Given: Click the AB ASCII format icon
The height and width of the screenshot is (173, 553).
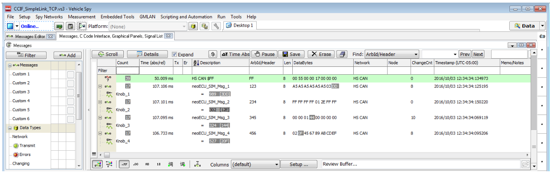Looking at the screenshot, I should pos(147,164).
